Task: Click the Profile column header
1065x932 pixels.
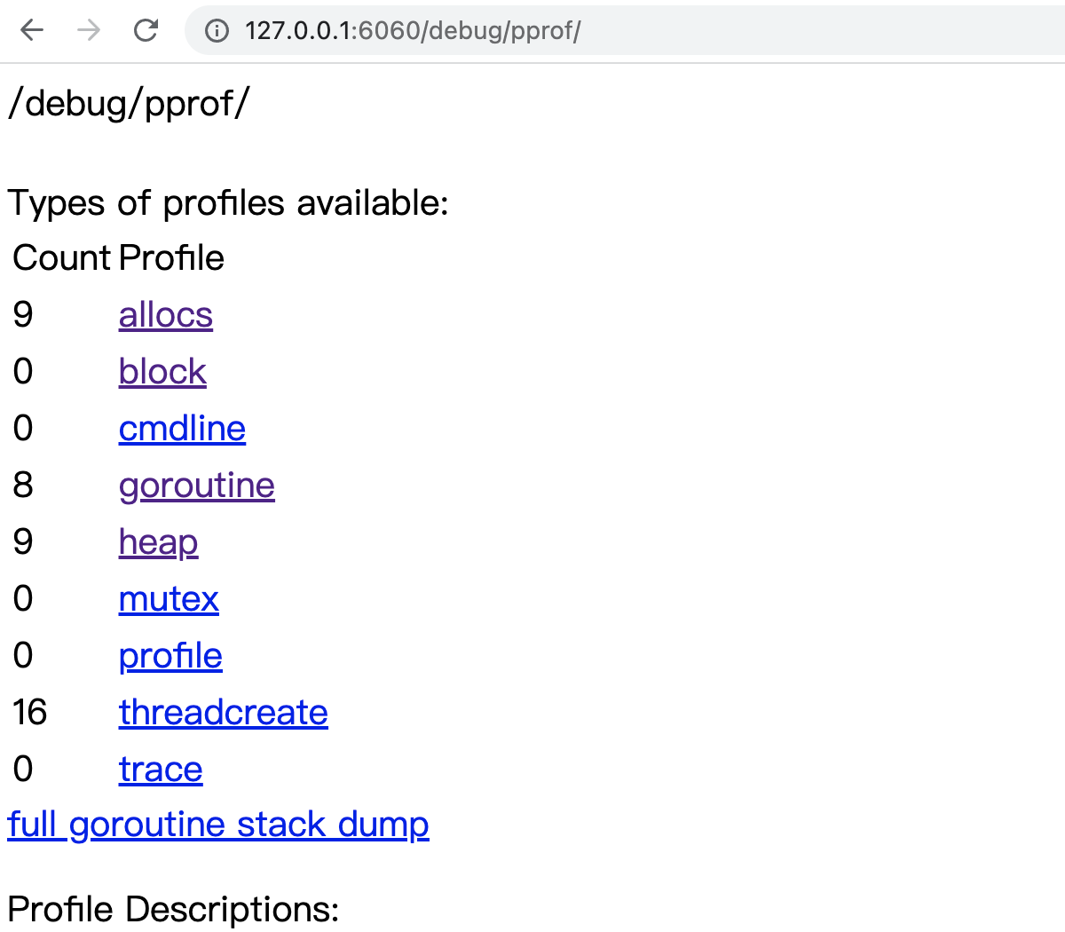Action: [x=171, y=258]
